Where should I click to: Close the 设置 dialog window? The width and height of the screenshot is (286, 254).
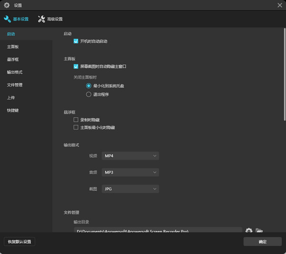coord(279,5)
